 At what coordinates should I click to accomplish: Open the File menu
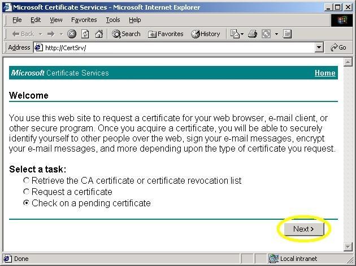17,20
